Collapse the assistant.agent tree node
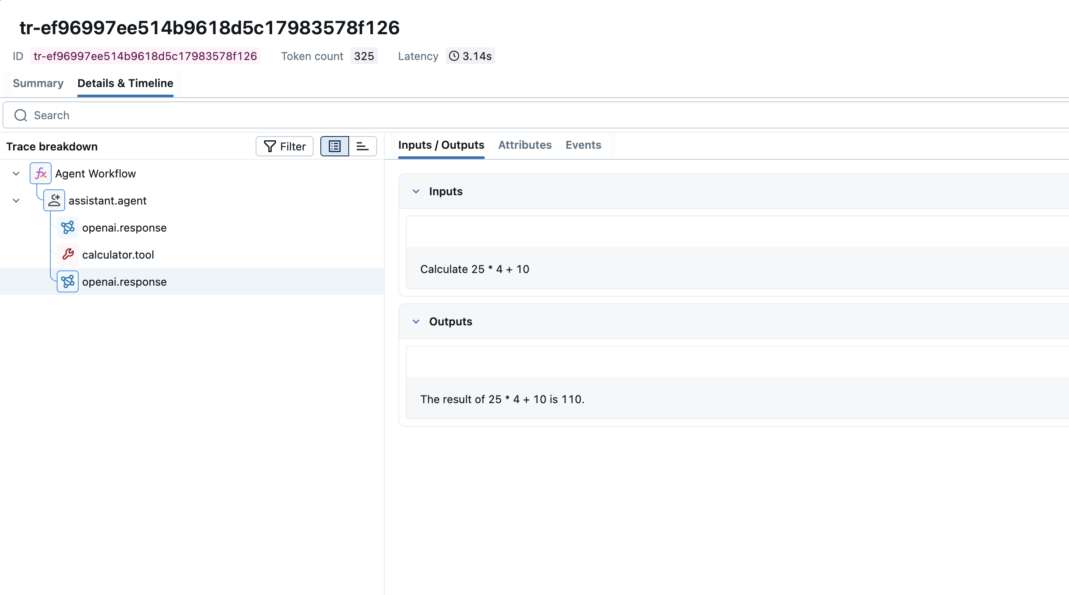 (x=16, y=200)
